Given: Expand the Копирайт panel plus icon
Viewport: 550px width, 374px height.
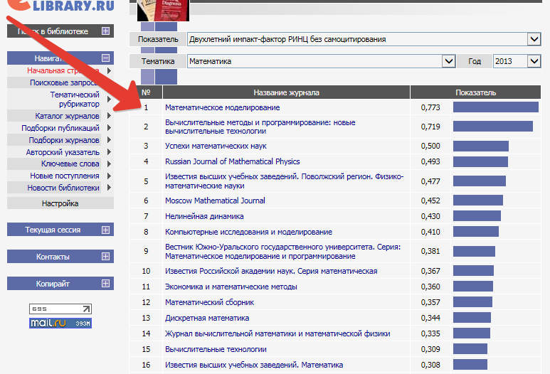Looking at the screenshot, I should pos(105,284).
